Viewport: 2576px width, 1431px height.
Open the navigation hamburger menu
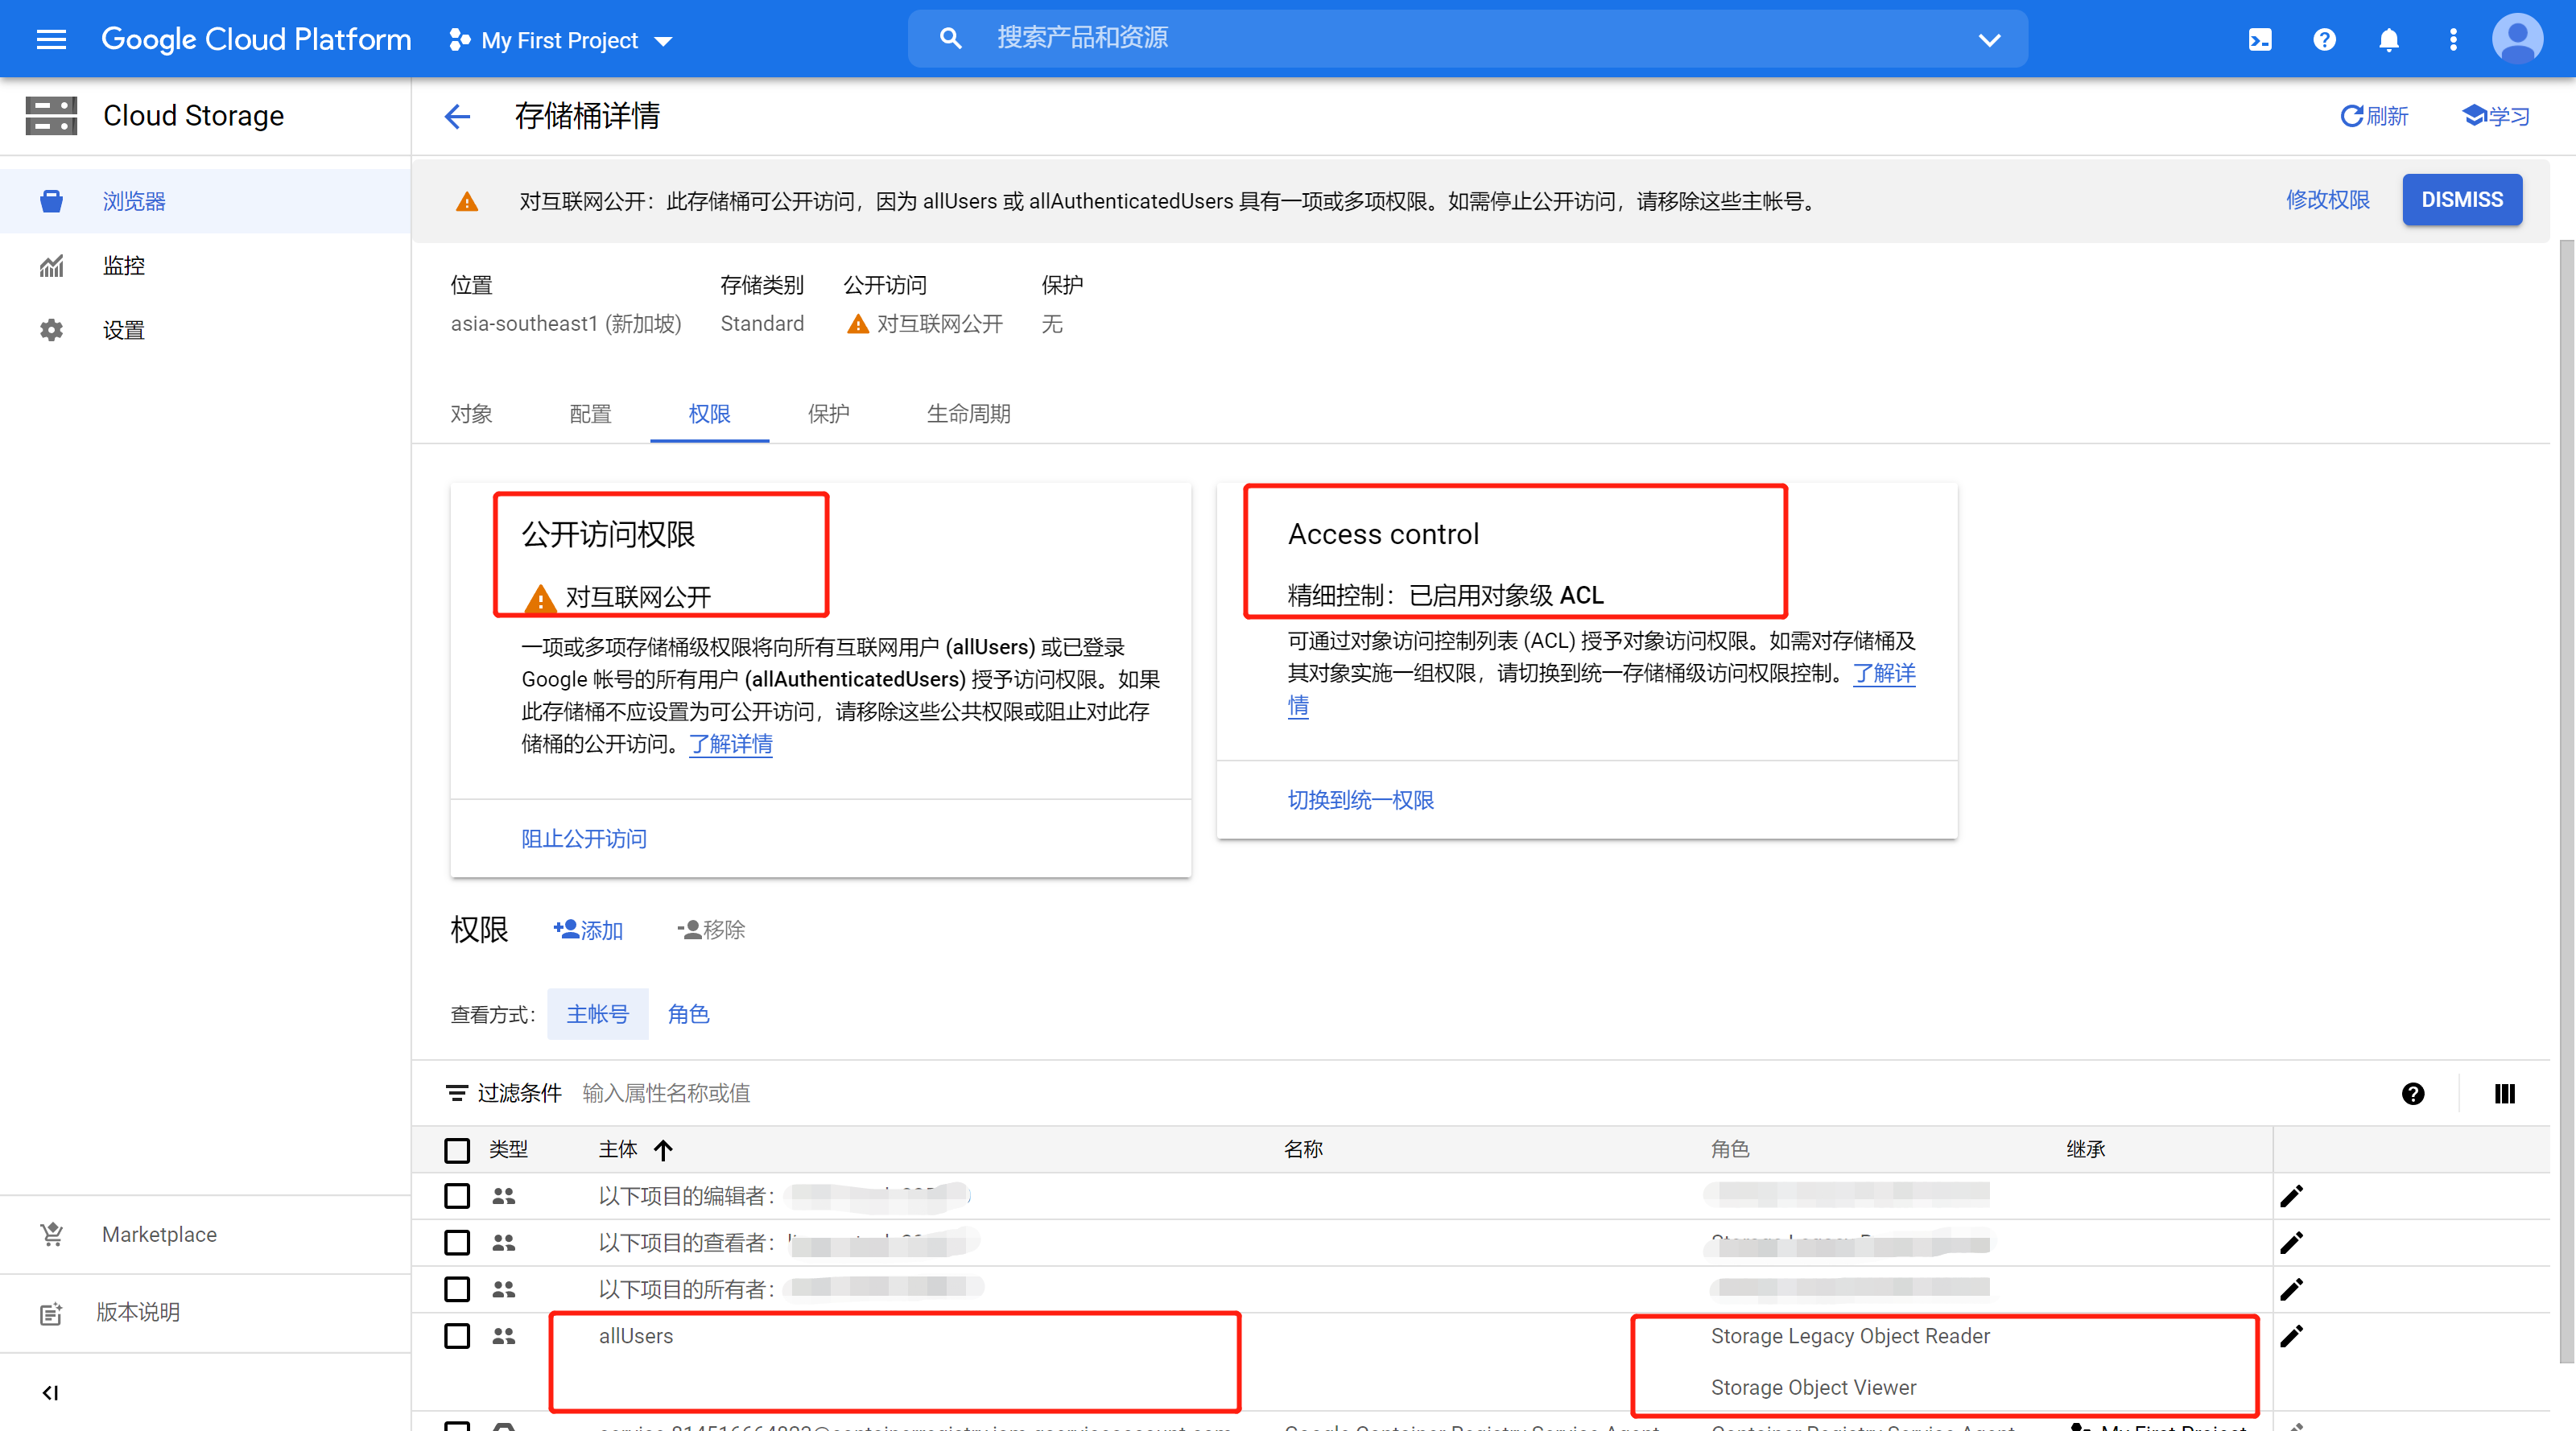coord(50,39)
